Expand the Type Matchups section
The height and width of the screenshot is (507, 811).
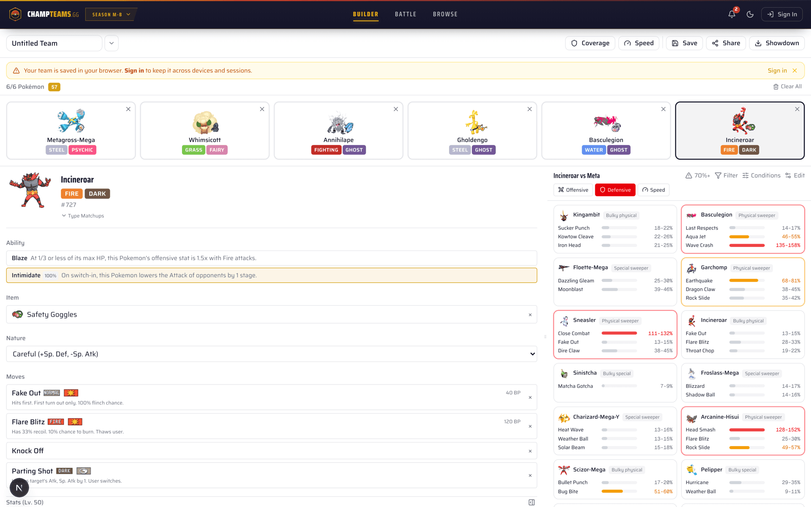[x=83, y=216]
